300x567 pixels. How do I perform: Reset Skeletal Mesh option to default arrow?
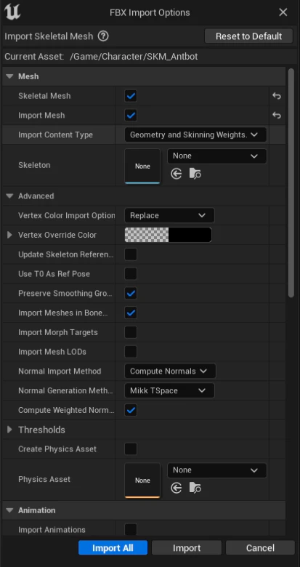[277, 96]
